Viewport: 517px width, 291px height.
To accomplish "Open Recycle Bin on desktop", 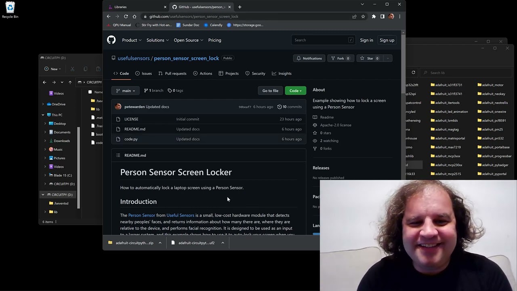I will (10, 10).
